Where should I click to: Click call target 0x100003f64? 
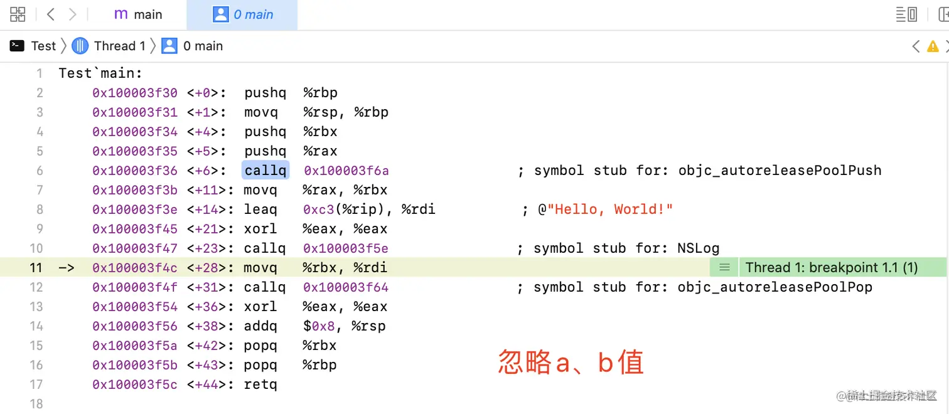[x=346, y=287]
